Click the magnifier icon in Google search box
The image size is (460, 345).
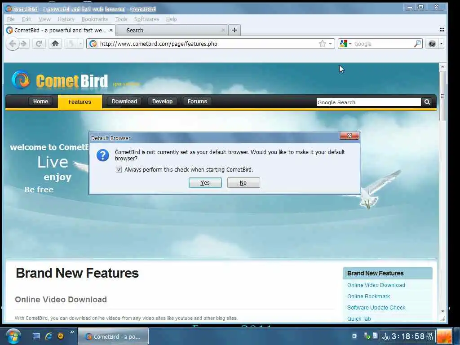pyautogui.click(x=417, y=44)
